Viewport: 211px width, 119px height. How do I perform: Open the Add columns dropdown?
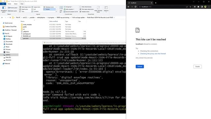coord(69,9)
